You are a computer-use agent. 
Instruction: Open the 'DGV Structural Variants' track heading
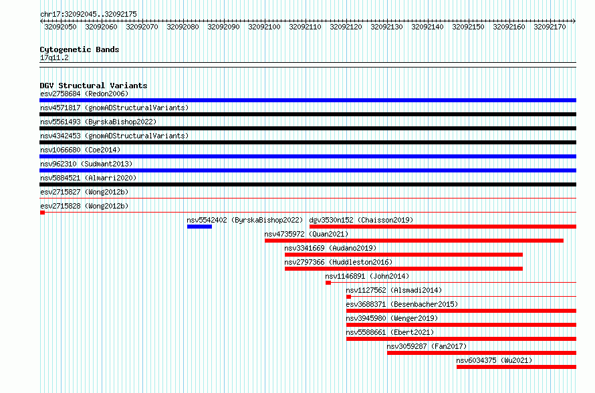coord(94,86)
